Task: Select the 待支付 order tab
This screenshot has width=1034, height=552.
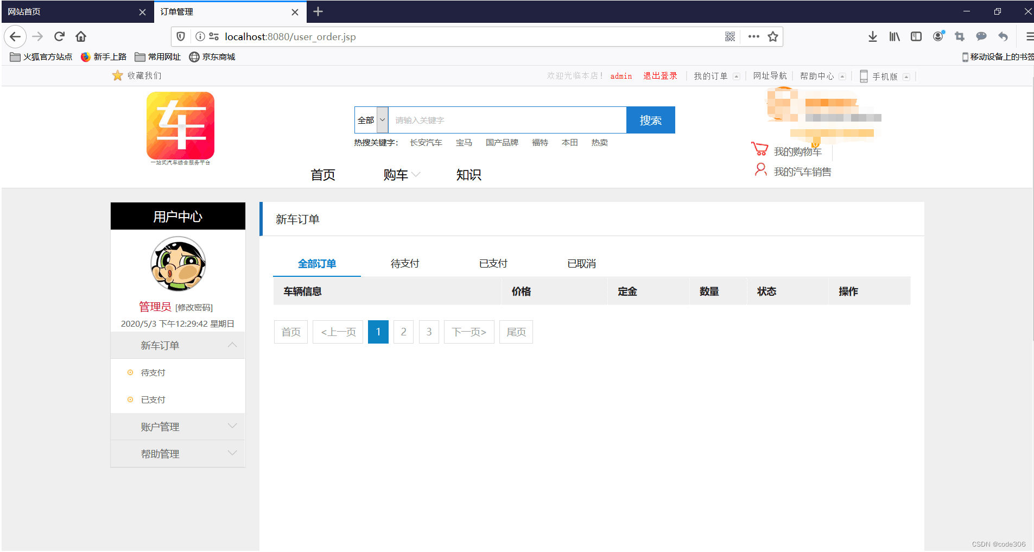Action: pyautogui.click(x=405, y=264)
